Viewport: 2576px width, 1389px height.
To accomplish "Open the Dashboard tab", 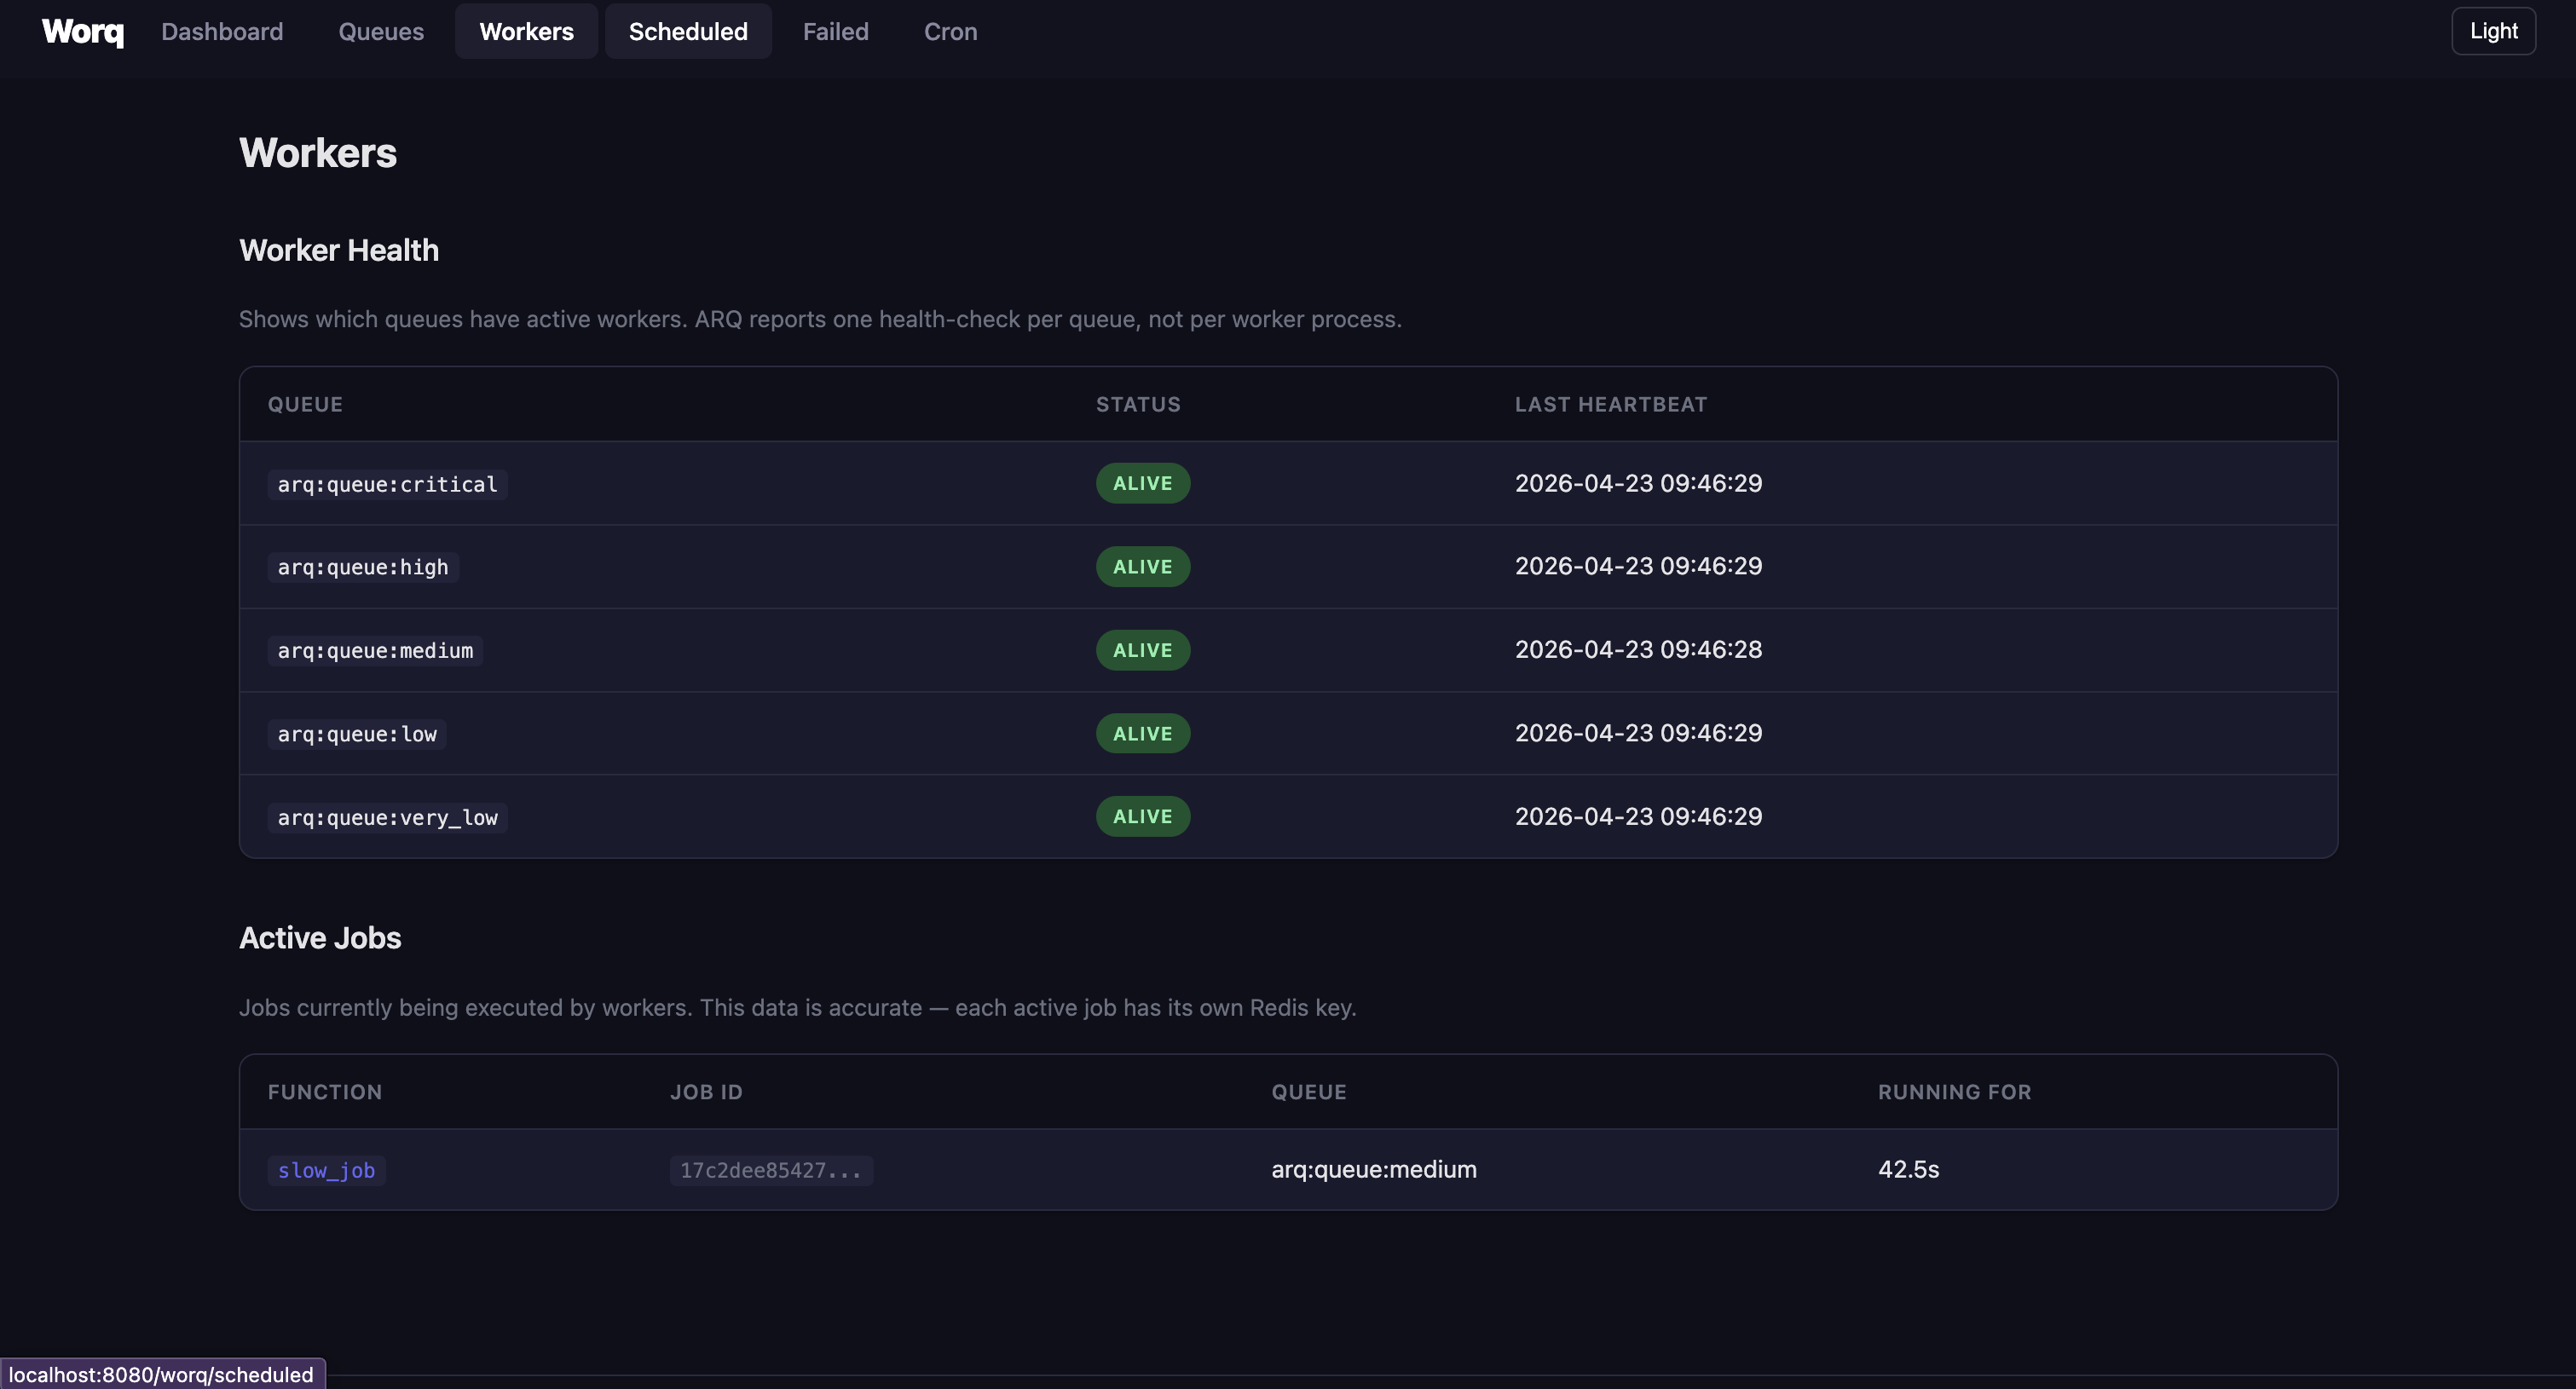I will tap(222, 31).
